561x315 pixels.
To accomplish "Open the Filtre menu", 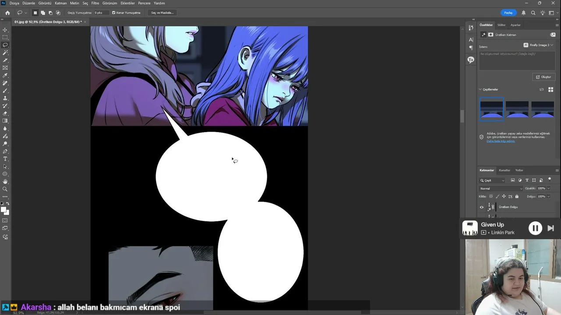I will (95, 3).
